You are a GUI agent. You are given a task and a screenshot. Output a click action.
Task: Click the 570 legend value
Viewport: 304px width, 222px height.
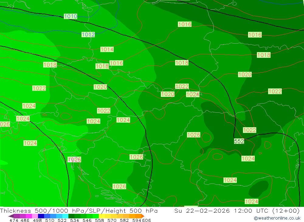tap(112, 220)
